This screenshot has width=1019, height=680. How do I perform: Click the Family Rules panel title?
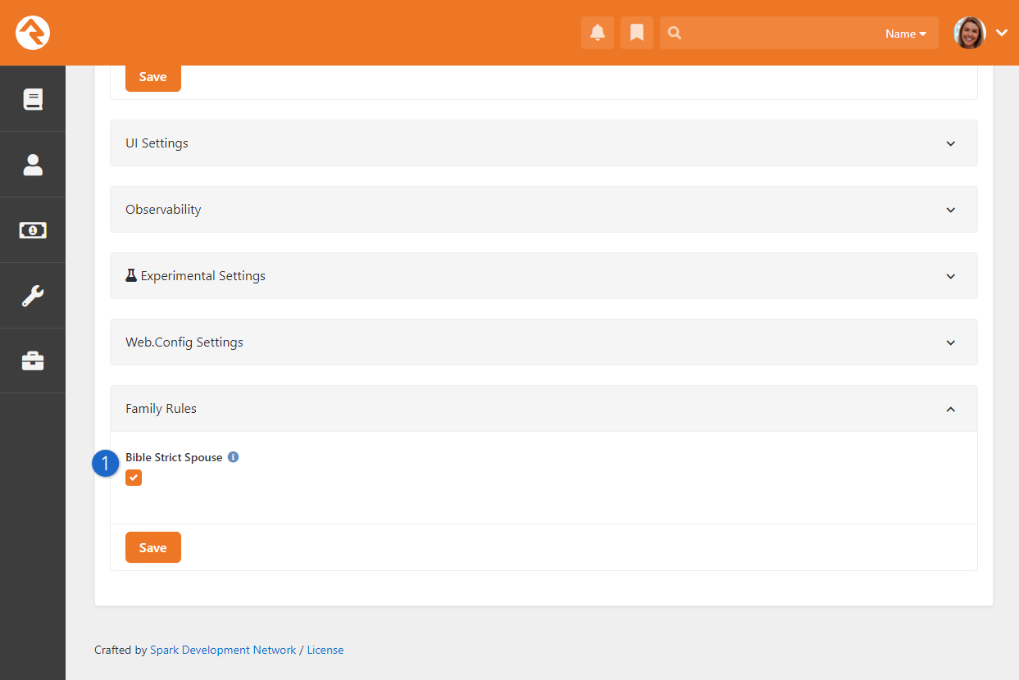coord(161,408)
